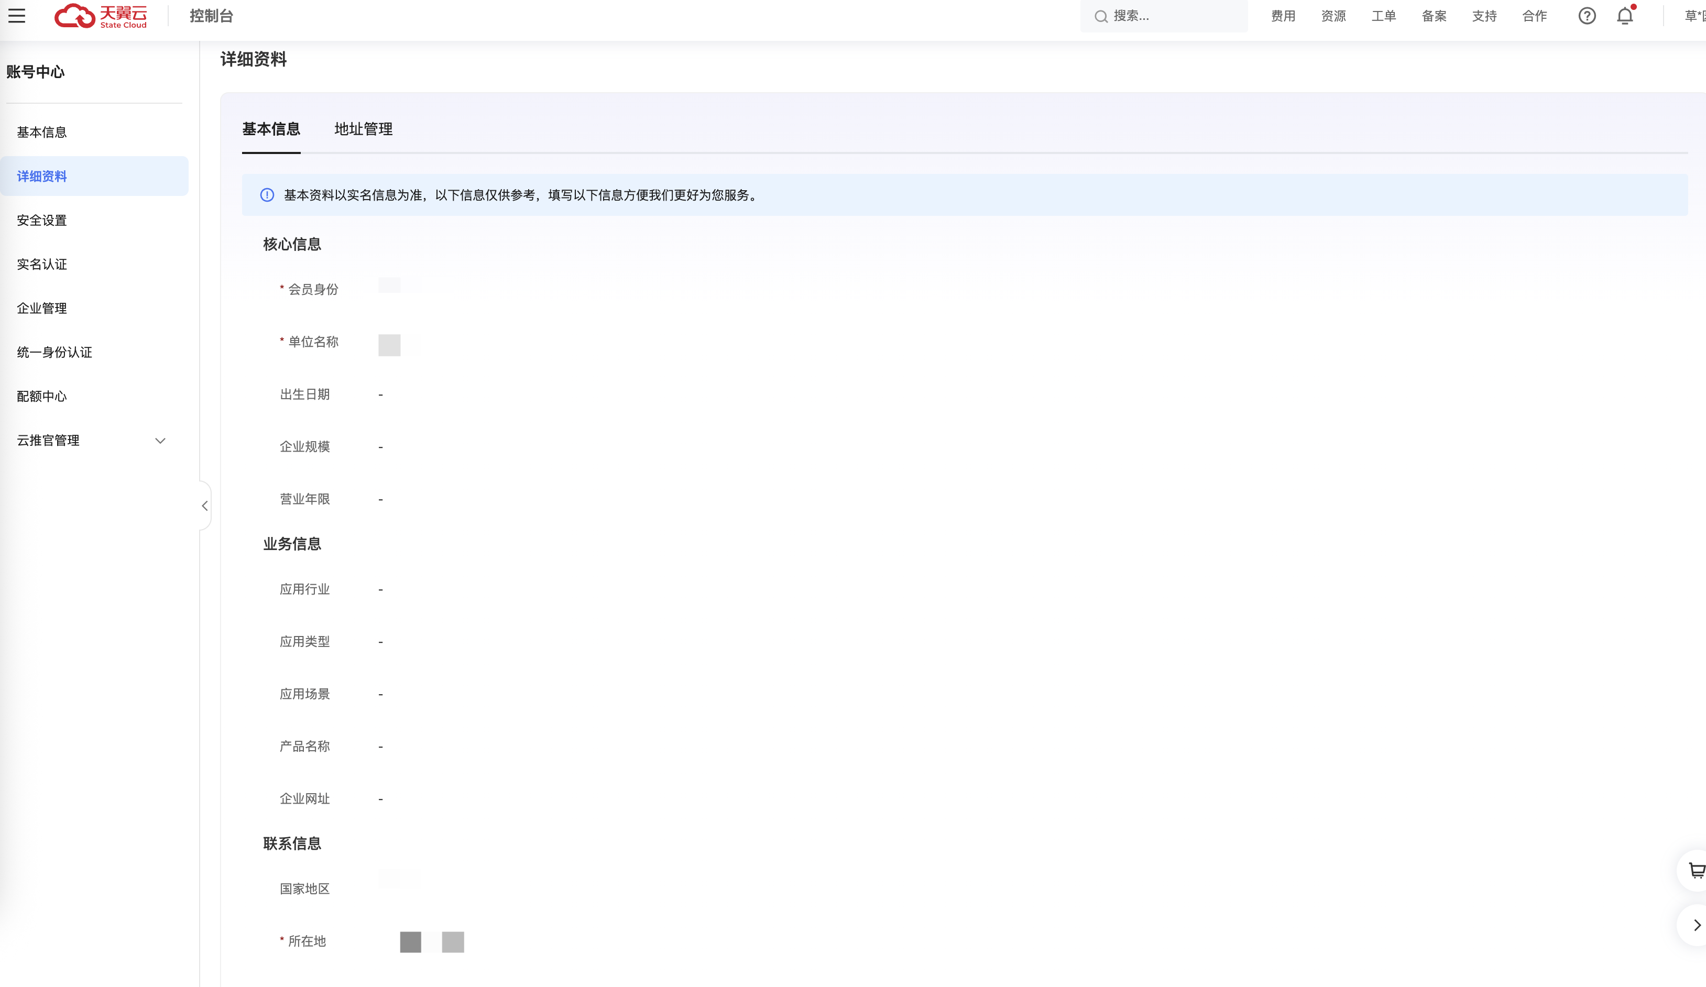Click the shopping cart floating icon

(1696, 870)
